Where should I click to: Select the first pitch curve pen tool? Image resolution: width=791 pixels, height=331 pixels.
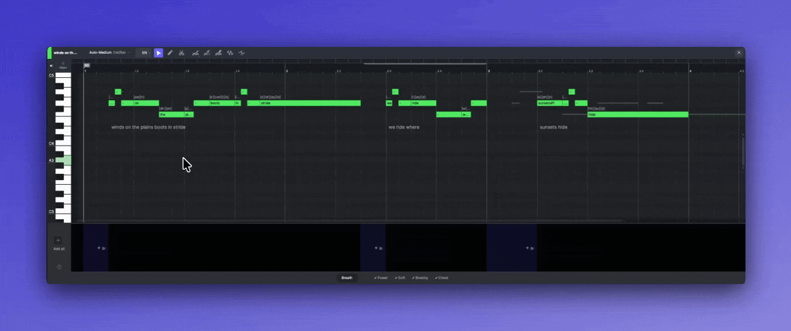196,53
